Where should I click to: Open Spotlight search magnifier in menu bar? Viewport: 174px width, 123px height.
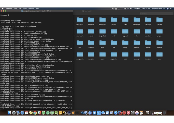(164, 9)
